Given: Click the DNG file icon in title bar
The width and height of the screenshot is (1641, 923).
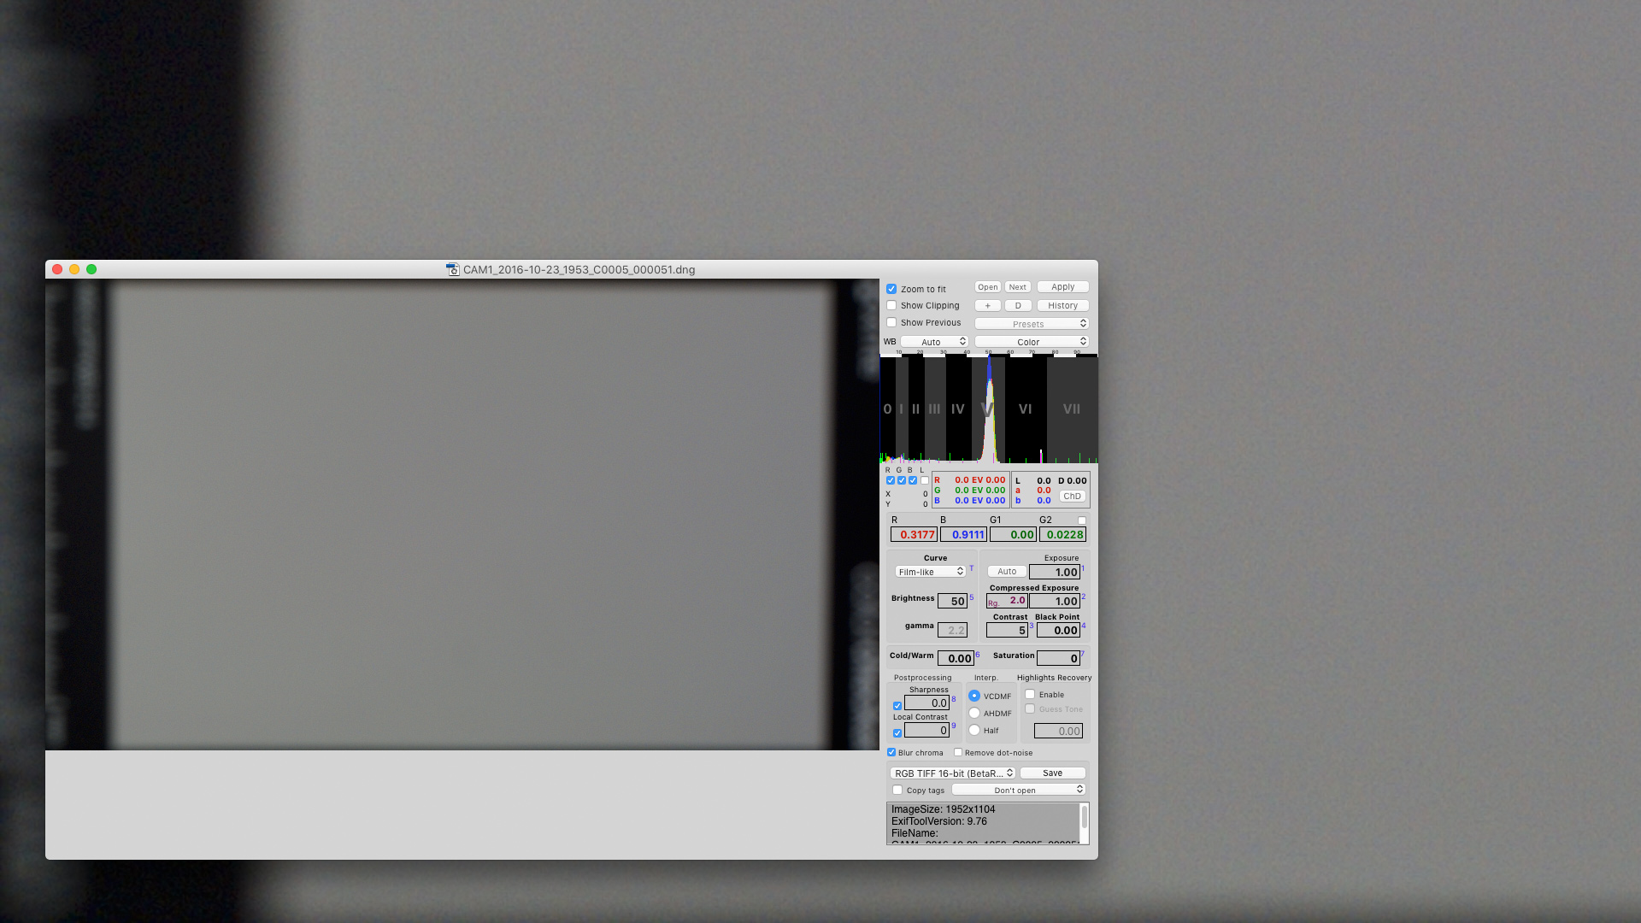Looking at the screenshot, I should (x=453, y=270).
